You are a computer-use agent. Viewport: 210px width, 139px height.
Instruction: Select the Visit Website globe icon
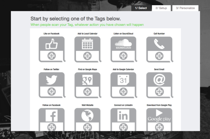pyautogui.click(x=87, y=116)
